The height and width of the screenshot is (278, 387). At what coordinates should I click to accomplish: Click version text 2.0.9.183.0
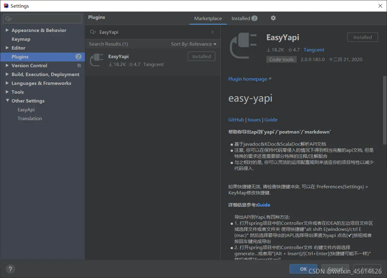click(313, 59)
